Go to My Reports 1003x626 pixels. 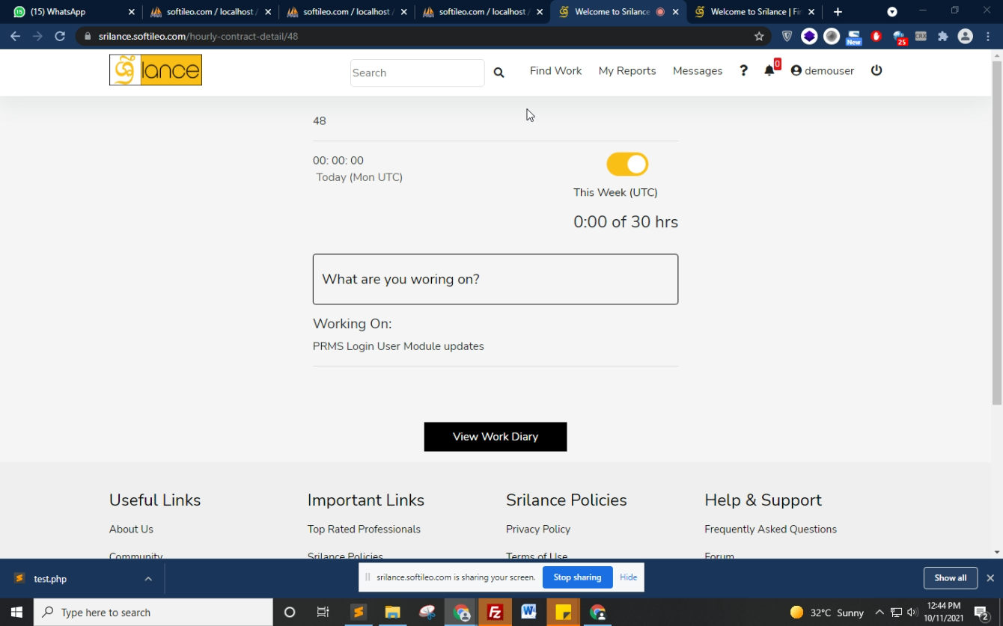click(x=627, y=70)
